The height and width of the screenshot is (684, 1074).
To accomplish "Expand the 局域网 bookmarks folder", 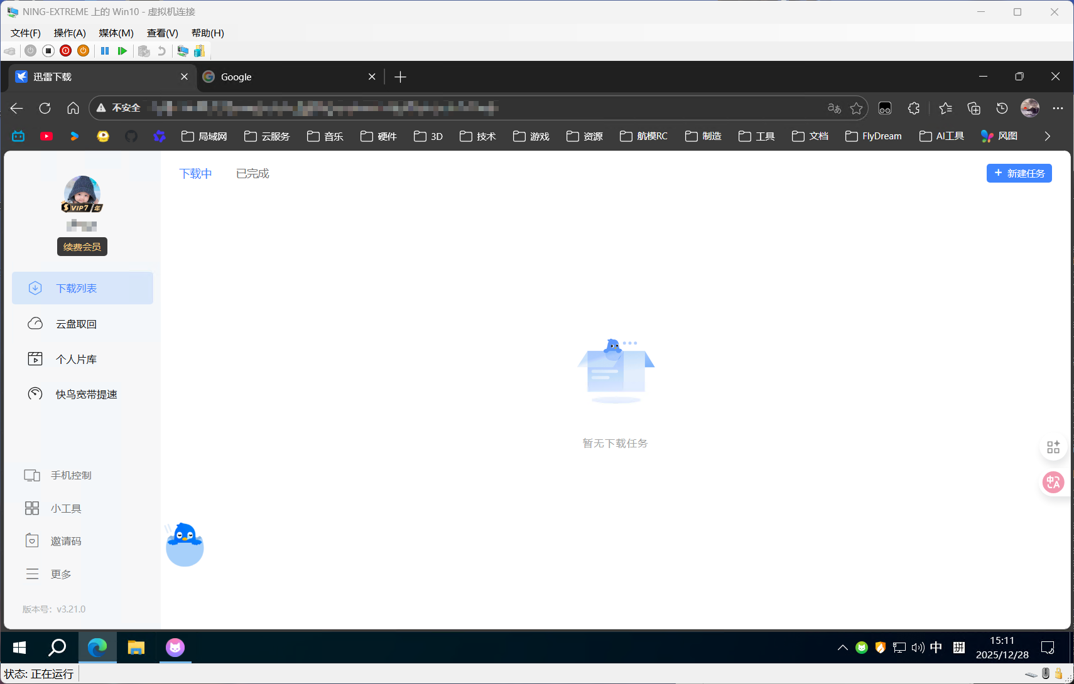I will coord(204,136).
